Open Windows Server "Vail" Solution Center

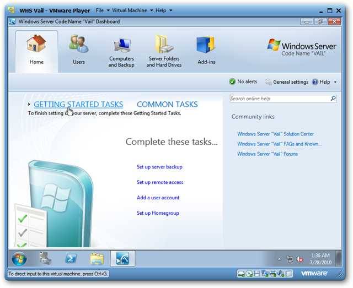[x=276, y=134]
